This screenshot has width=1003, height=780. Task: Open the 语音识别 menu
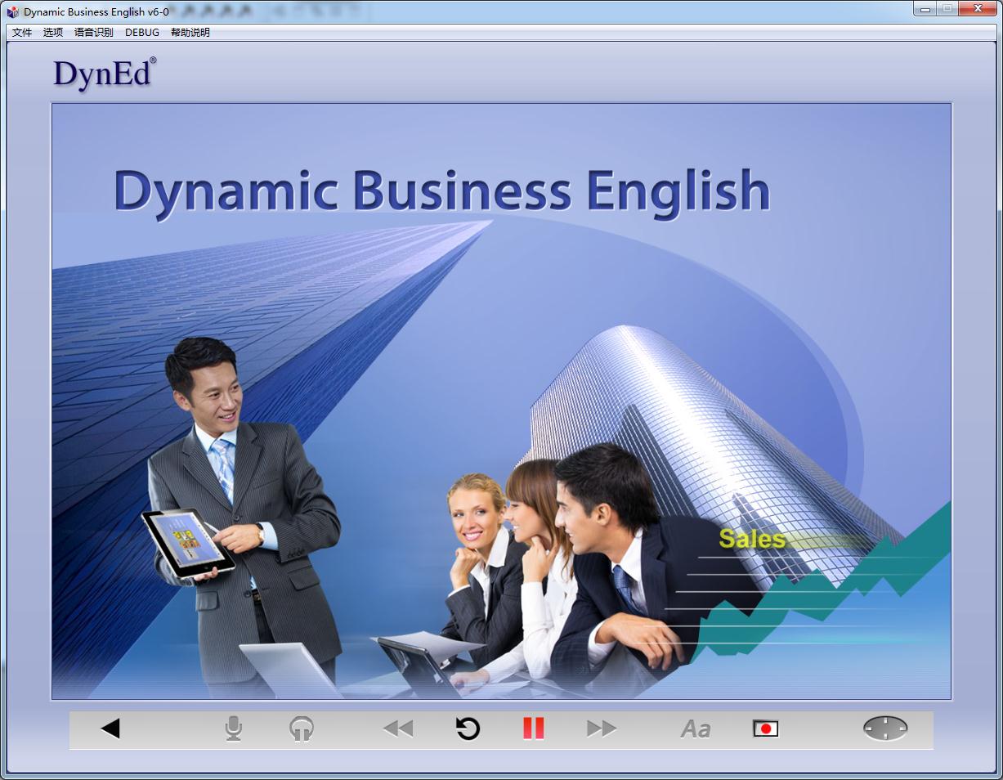94,33
